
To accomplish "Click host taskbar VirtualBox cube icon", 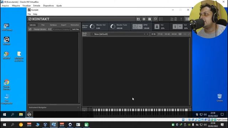I will [x=45, y=125].
